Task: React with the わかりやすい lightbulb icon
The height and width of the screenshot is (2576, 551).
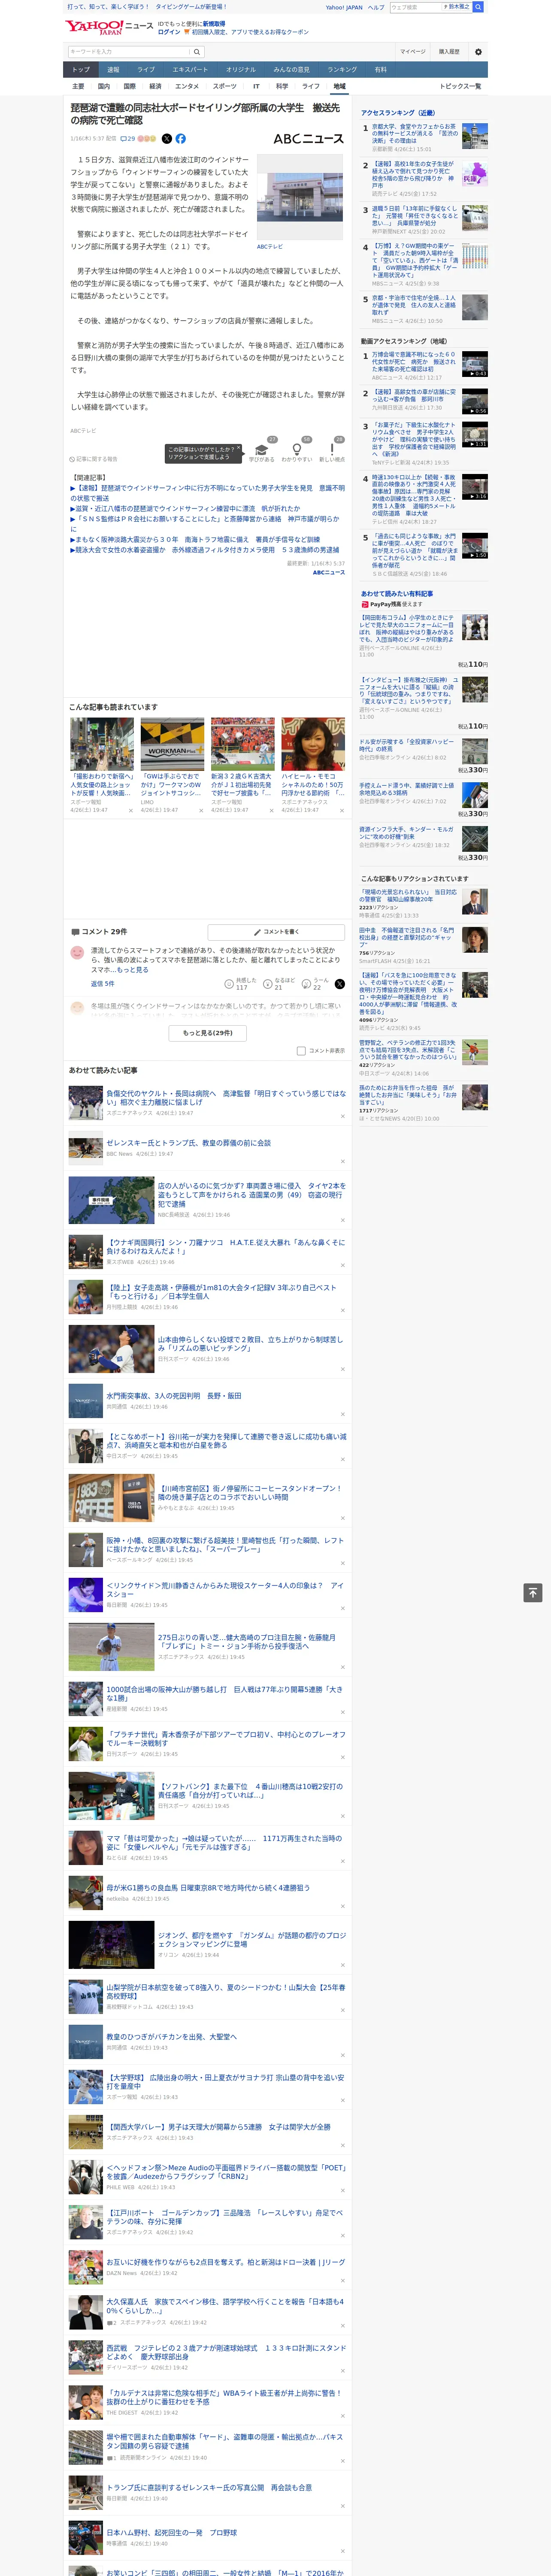Action: (x=297, y=450)
